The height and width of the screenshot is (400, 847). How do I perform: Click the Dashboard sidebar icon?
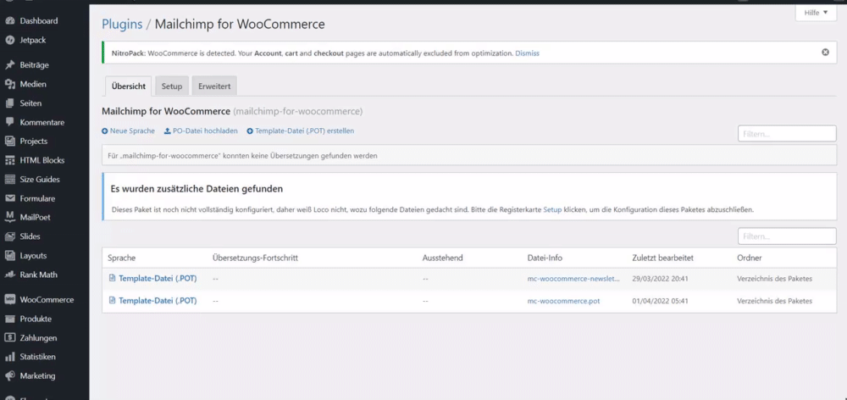click(x=9, y=21)
